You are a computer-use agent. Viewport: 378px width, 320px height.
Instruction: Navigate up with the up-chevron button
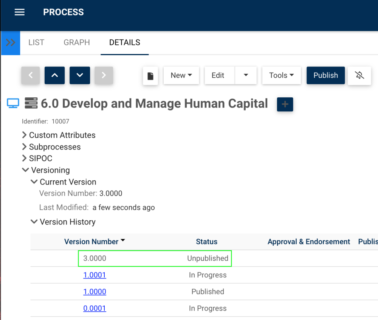(x=54, y=75)
